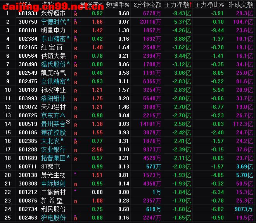Viewport: 256px width, 223px height.
Task: Select stock name 红宝丽
Action: tap(52, 47)
